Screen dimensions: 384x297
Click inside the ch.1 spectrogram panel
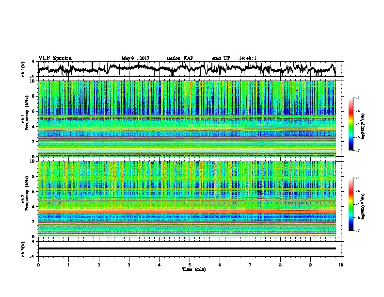click(187, 118)
